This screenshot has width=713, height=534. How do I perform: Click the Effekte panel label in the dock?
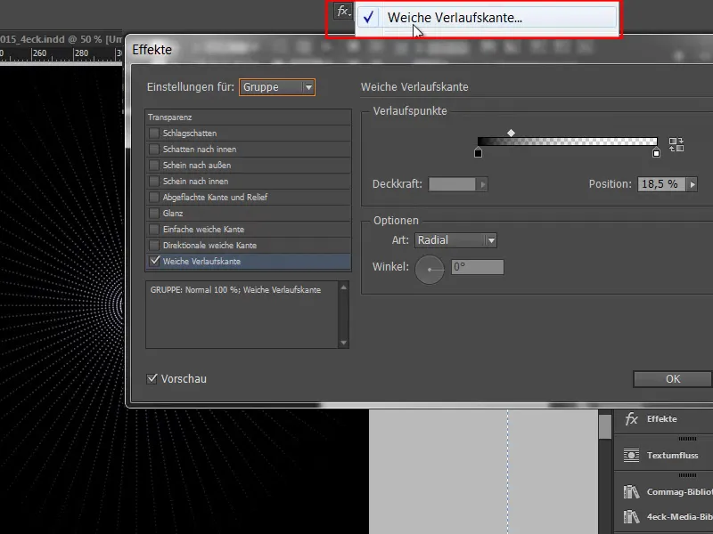(661, 418)
